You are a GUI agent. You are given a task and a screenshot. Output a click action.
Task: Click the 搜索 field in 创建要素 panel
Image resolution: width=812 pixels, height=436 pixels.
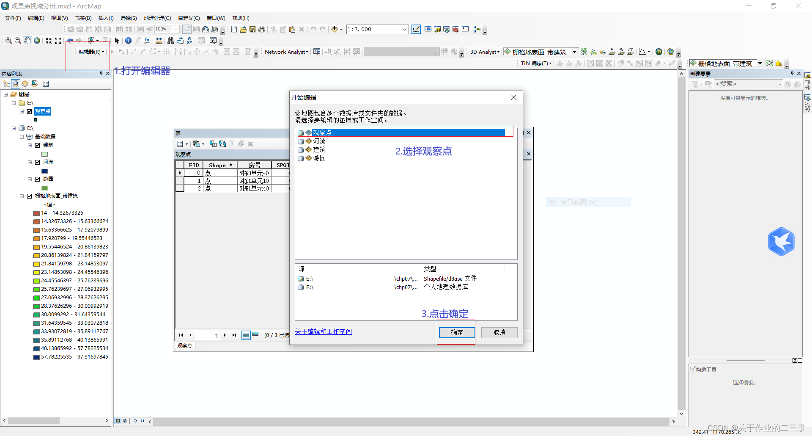pyautogui.click(x=749, y=84)
